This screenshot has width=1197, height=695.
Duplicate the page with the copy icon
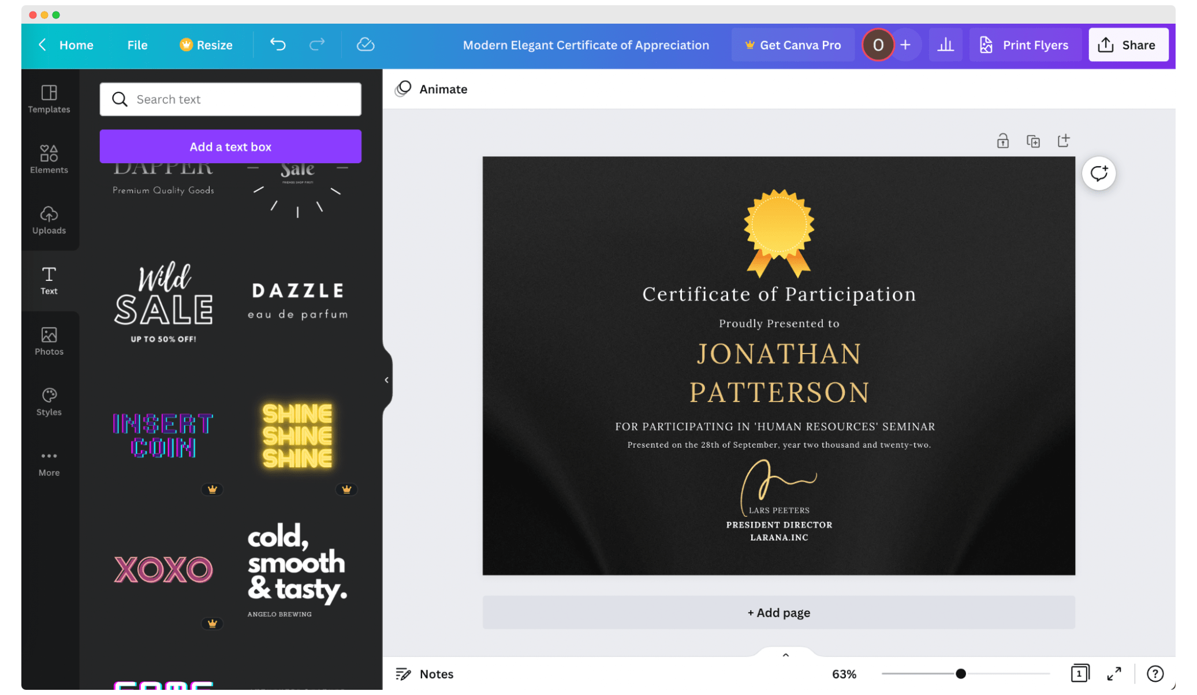[1033, 141]
